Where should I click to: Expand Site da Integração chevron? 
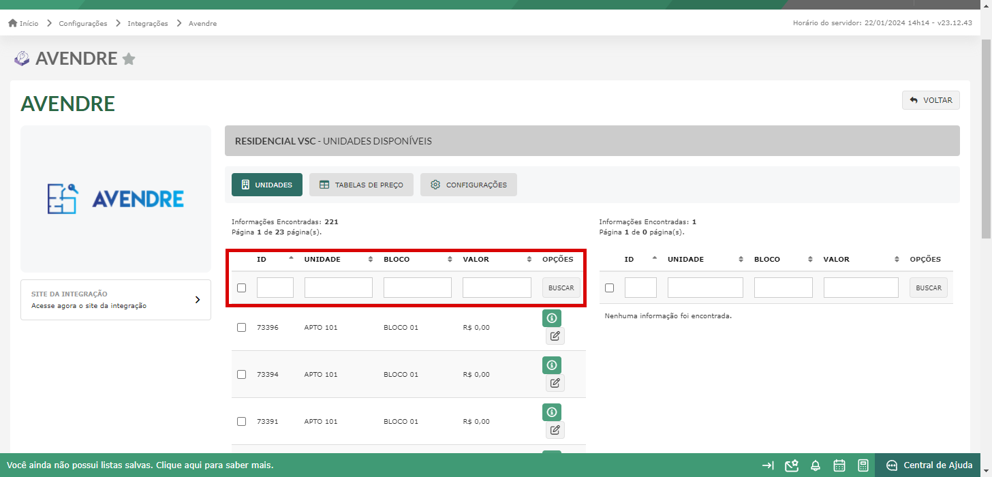(198, 299)
